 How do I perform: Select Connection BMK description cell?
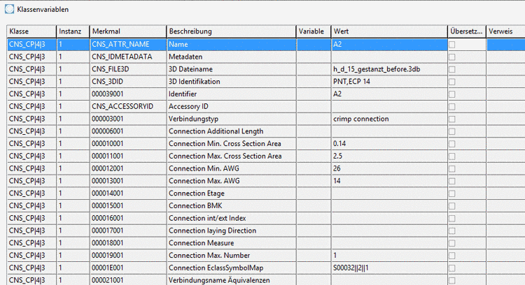232,206
